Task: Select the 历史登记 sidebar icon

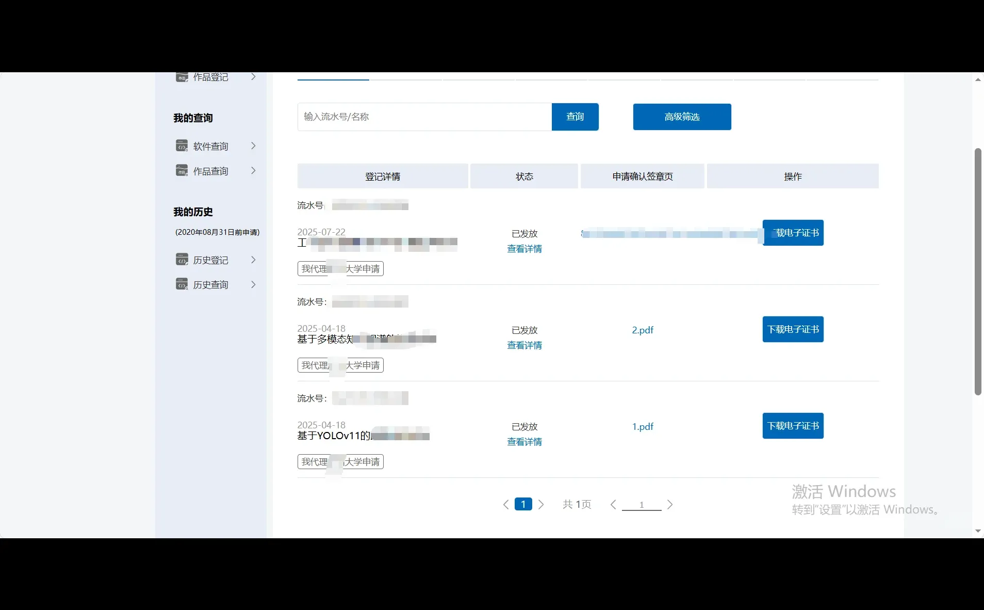Action: (182, 260)
